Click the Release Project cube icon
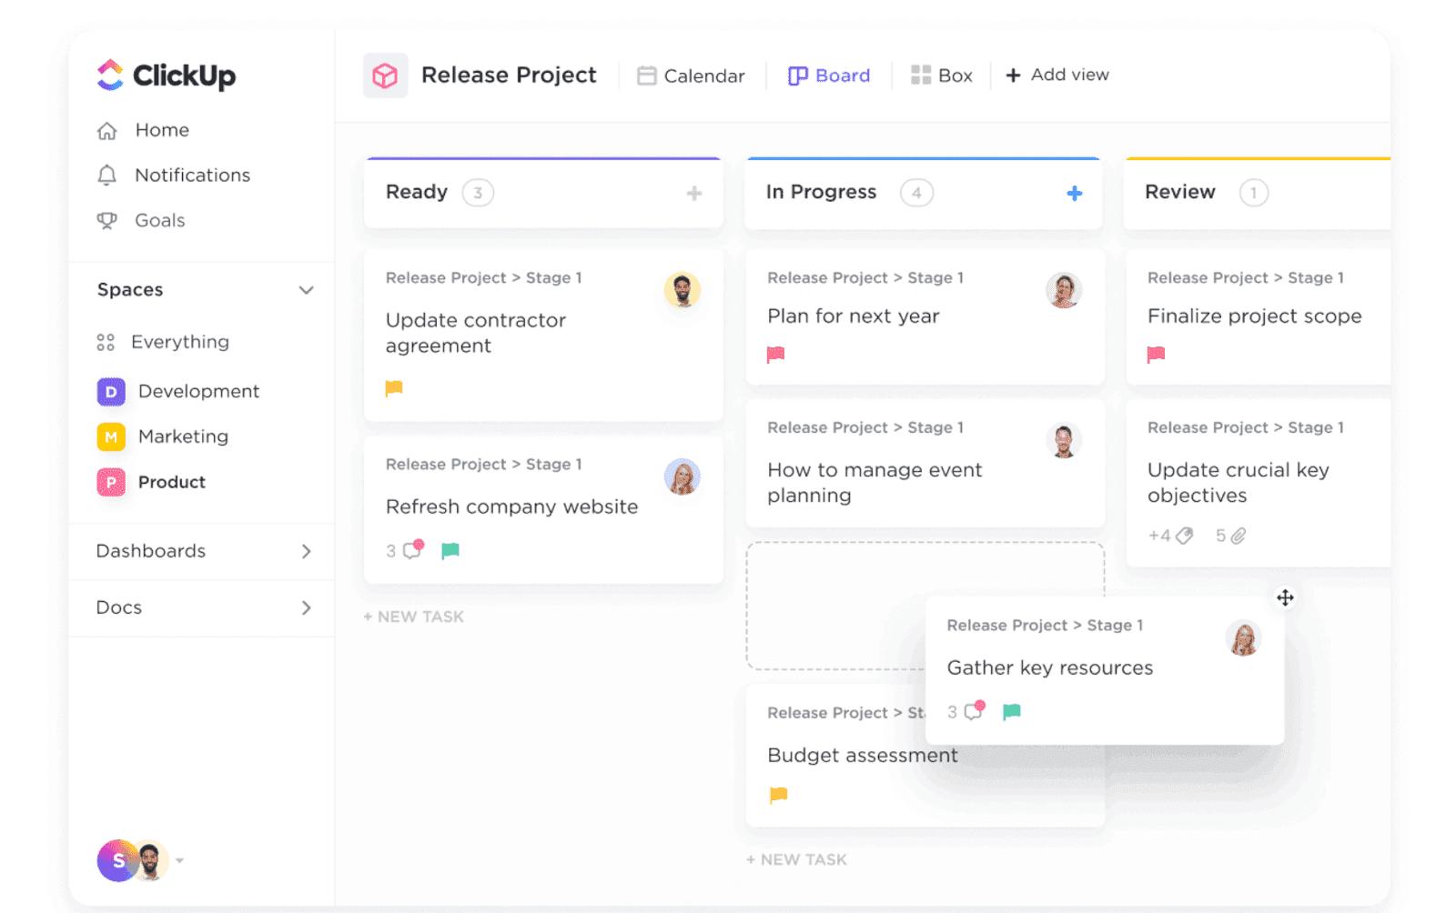 386,75
